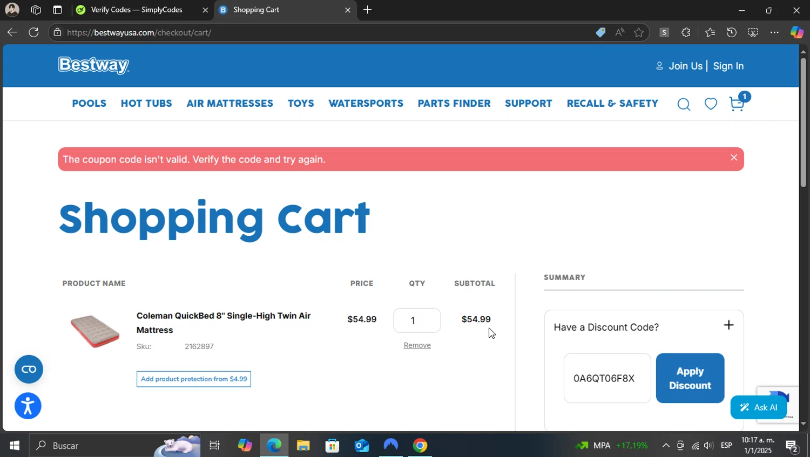Open the WATERSPORTS menu
The image size is (810, 457).
coord(366,103)
